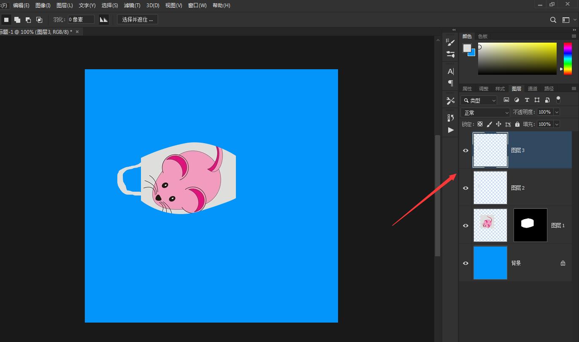The image size is (579, 342).
Task: Open the layer filter 类型 dropdown
Action: (x=479, y=100)
